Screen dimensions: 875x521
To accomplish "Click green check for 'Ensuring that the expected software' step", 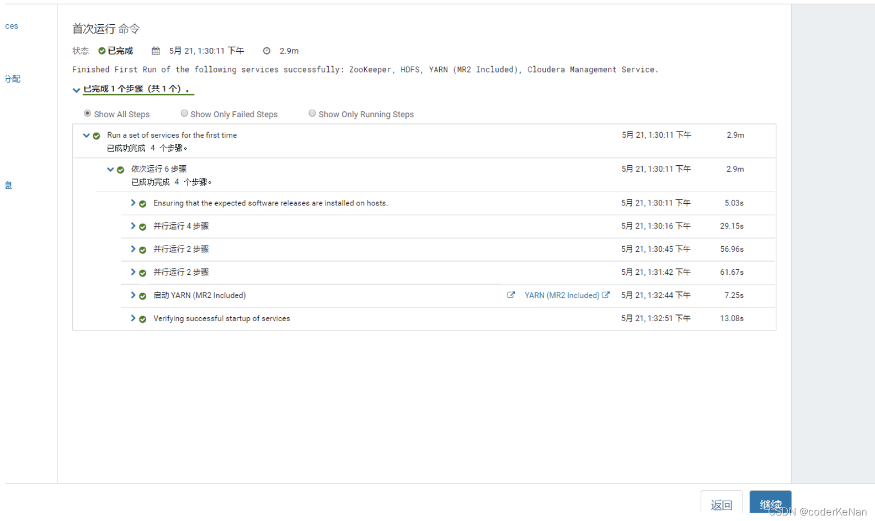I will [142, 204].
